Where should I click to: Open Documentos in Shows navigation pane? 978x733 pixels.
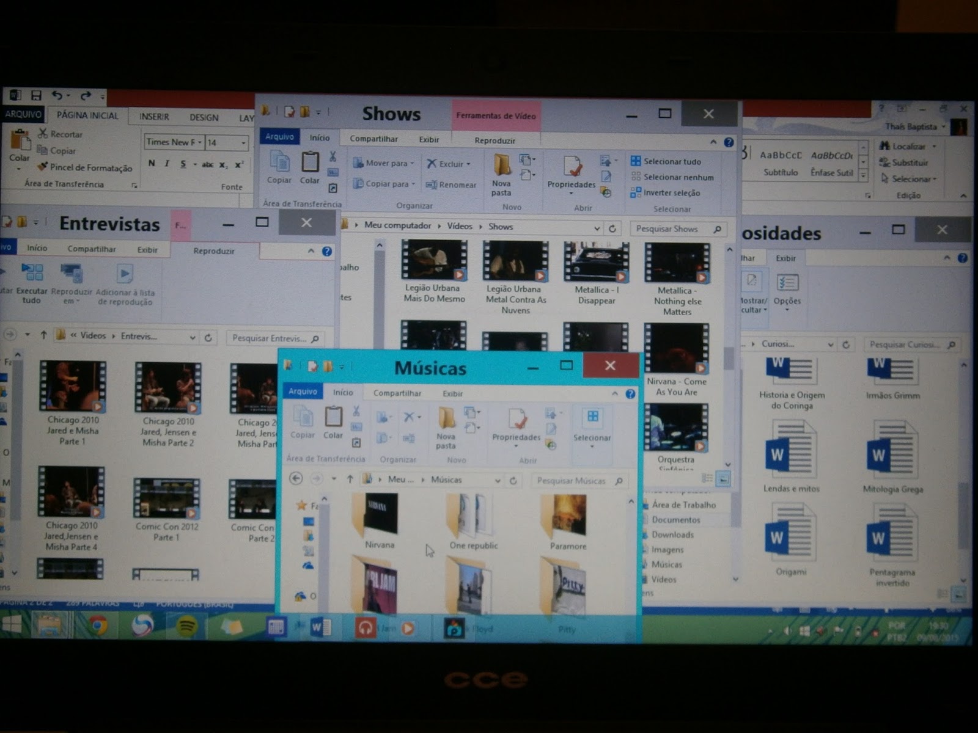pos(675,520)
